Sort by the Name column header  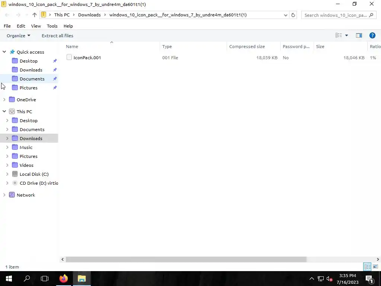pos(112,47)
